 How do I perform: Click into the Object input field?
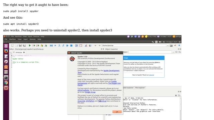pos(150,52)
